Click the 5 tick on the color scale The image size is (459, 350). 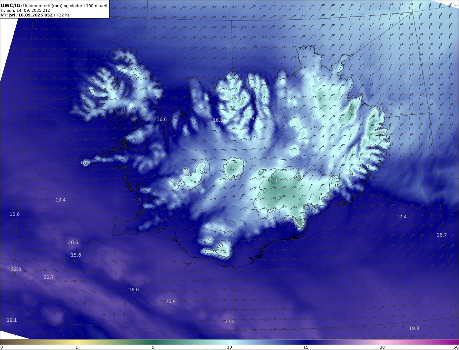pos(153,347)
